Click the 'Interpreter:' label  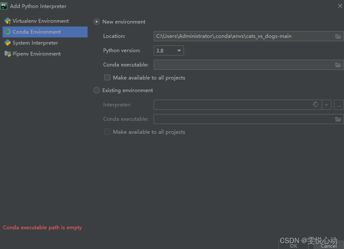tap(117, 105)
